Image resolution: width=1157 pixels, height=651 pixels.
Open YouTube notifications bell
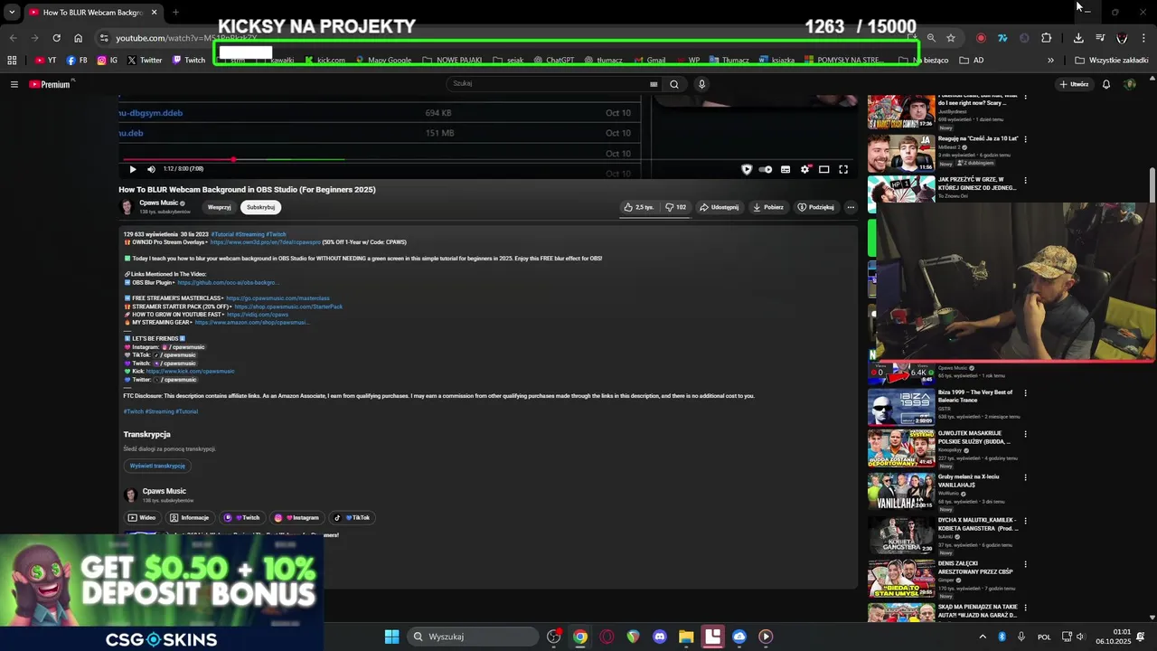(x=1105, y=84)
